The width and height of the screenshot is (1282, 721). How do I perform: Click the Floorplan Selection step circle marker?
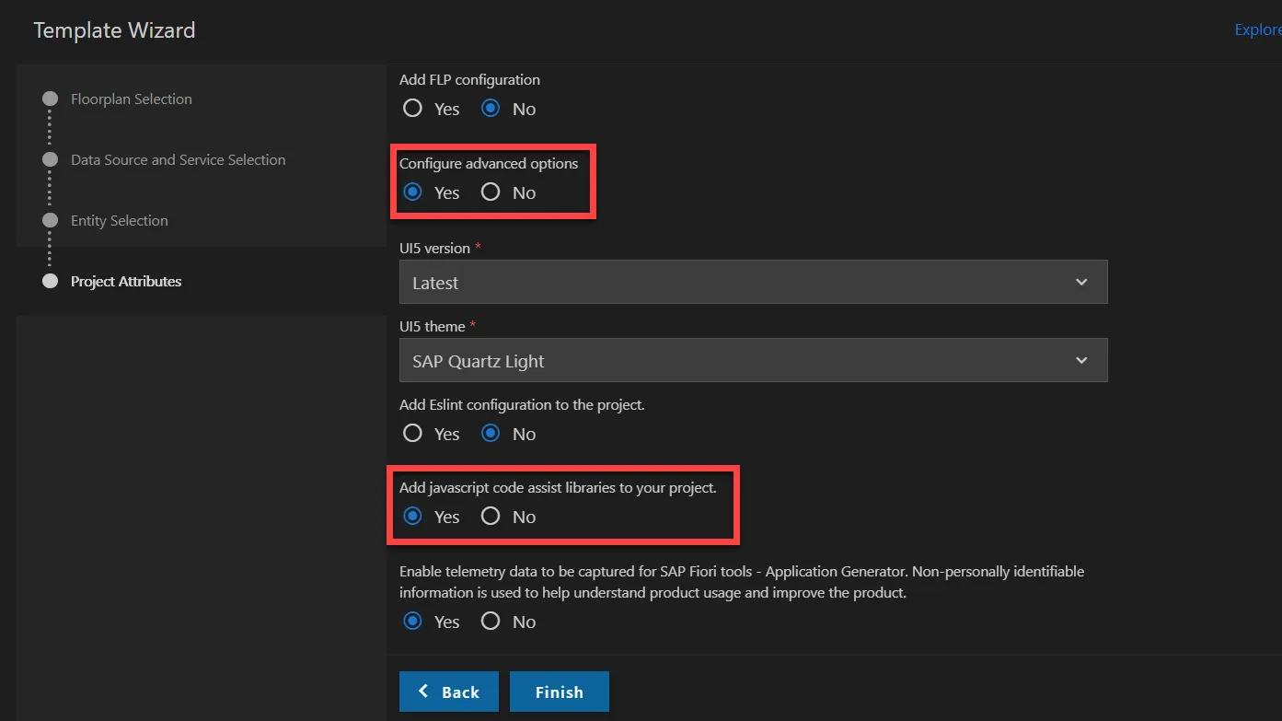pos(51,99)
